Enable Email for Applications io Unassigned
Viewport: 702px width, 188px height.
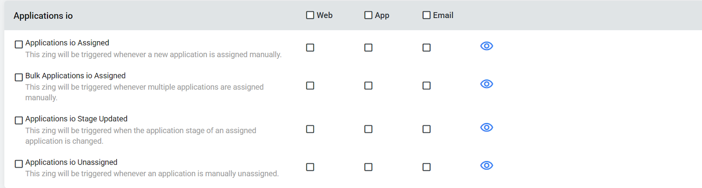click(426, 167)
